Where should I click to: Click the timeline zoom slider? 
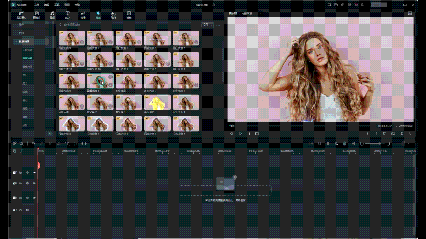coord(373,143)
